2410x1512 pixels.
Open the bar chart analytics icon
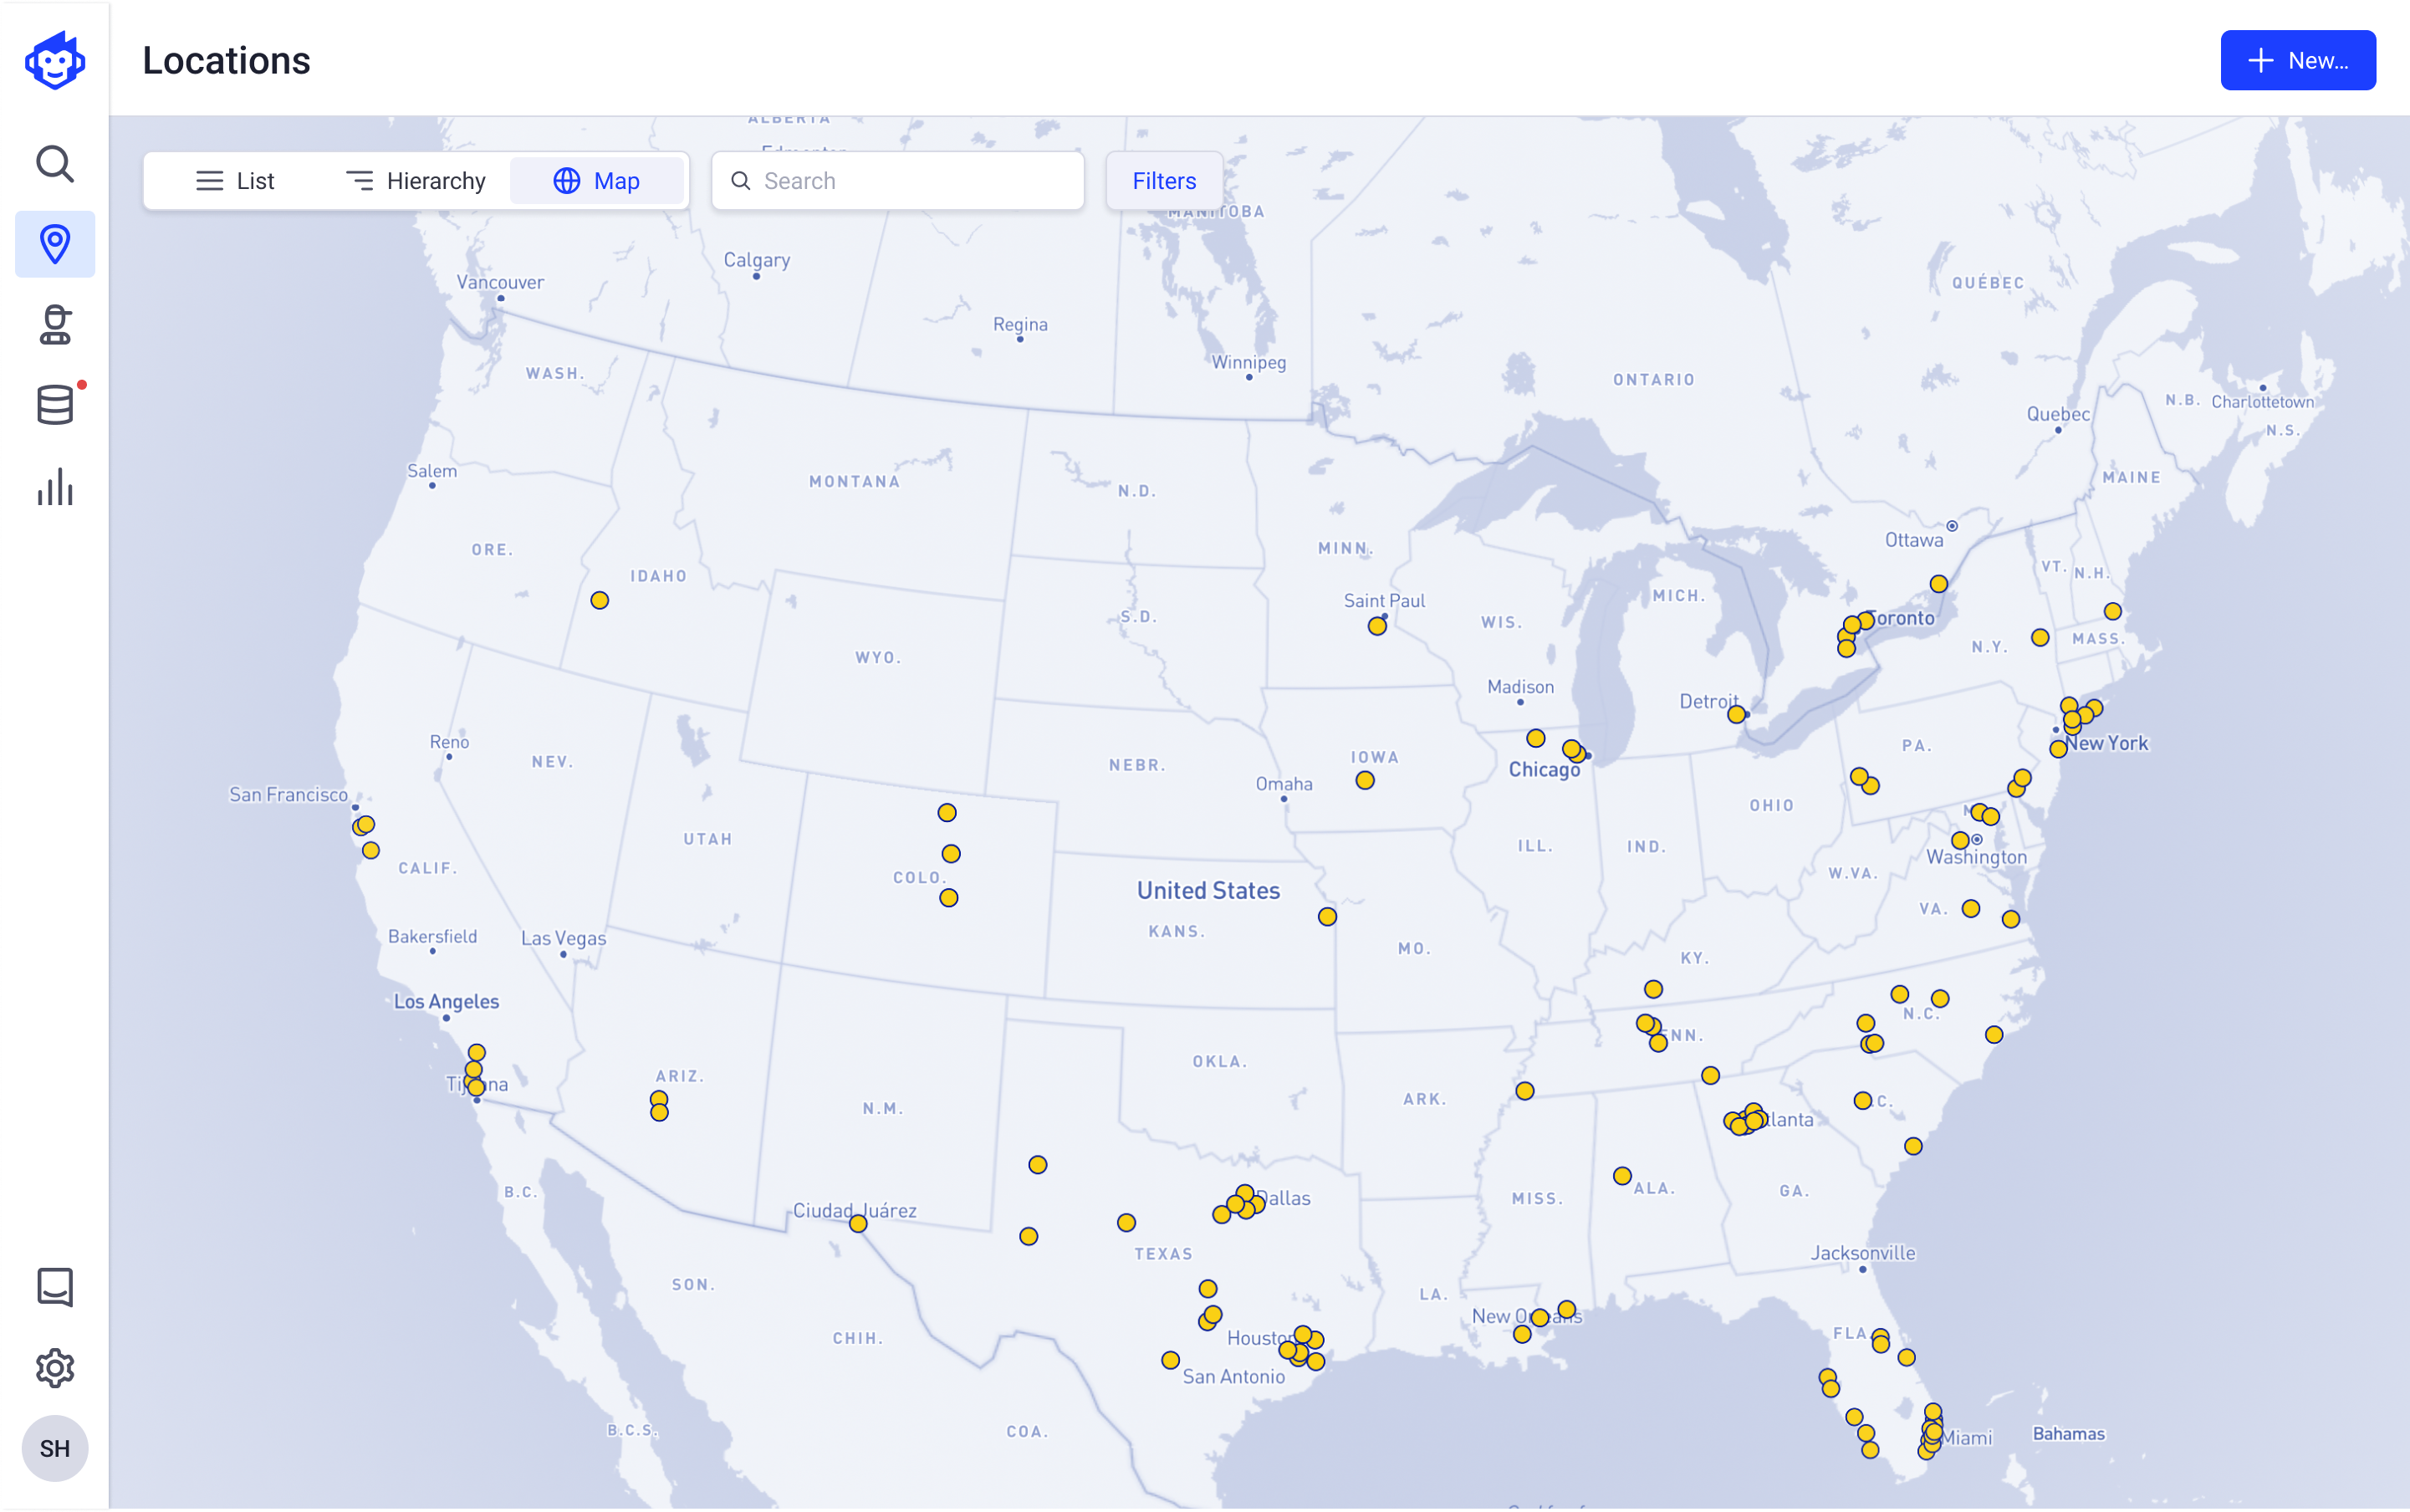(x=55, y=487)
